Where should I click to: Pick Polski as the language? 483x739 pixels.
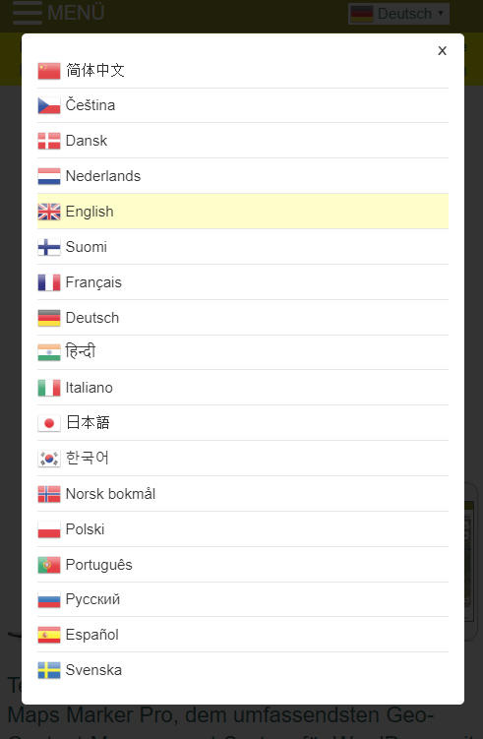pyautogui.click(x=243, y=528)
